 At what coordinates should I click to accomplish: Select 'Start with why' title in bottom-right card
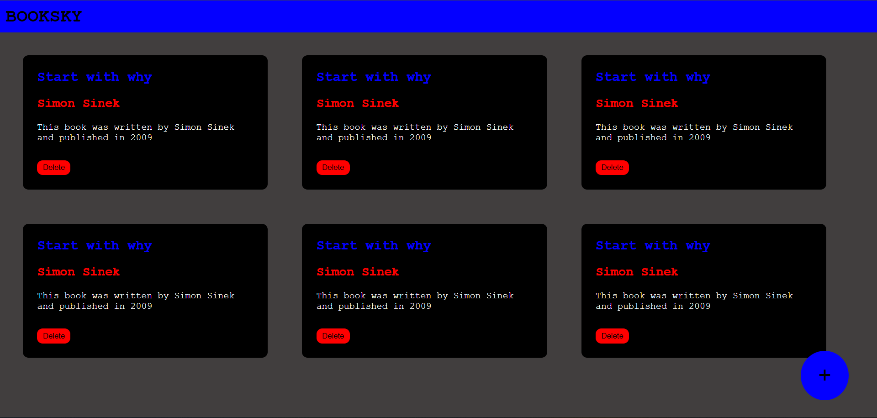(653, 246)
